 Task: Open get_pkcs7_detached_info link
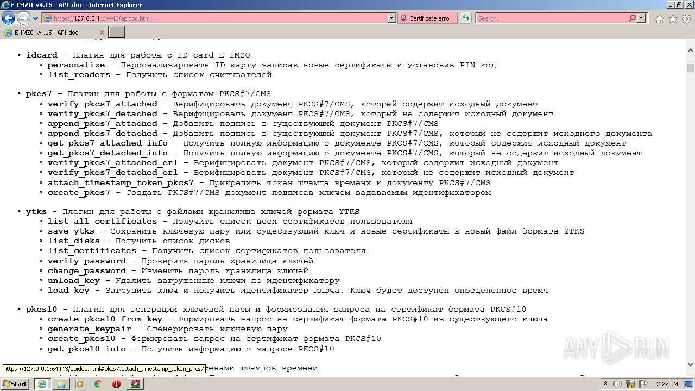tap(108, 153)
